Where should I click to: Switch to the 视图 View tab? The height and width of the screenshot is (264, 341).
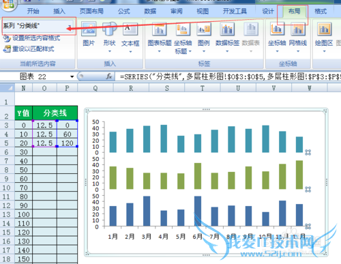[203, 11]
